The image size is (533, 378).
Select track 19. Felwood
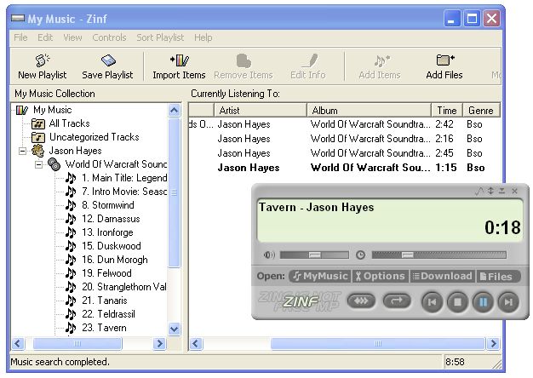(106, 273)
